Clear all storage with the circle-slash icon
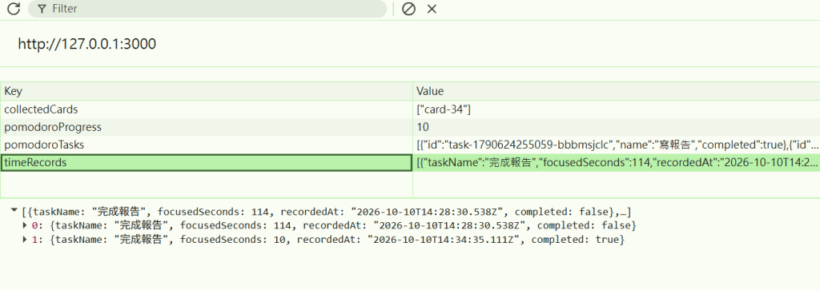 [408, 9]
